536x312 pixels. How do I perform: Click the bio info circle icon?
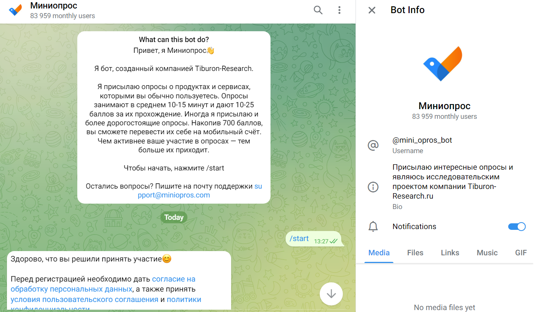pyautogui.click(x=373, y=187)
